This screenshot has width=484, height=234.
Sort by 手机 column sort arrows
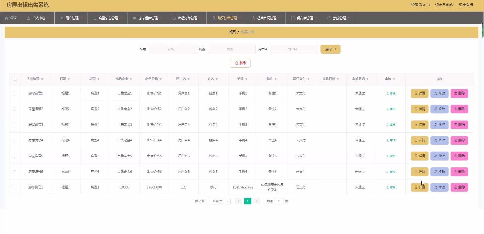click(247, 79)
